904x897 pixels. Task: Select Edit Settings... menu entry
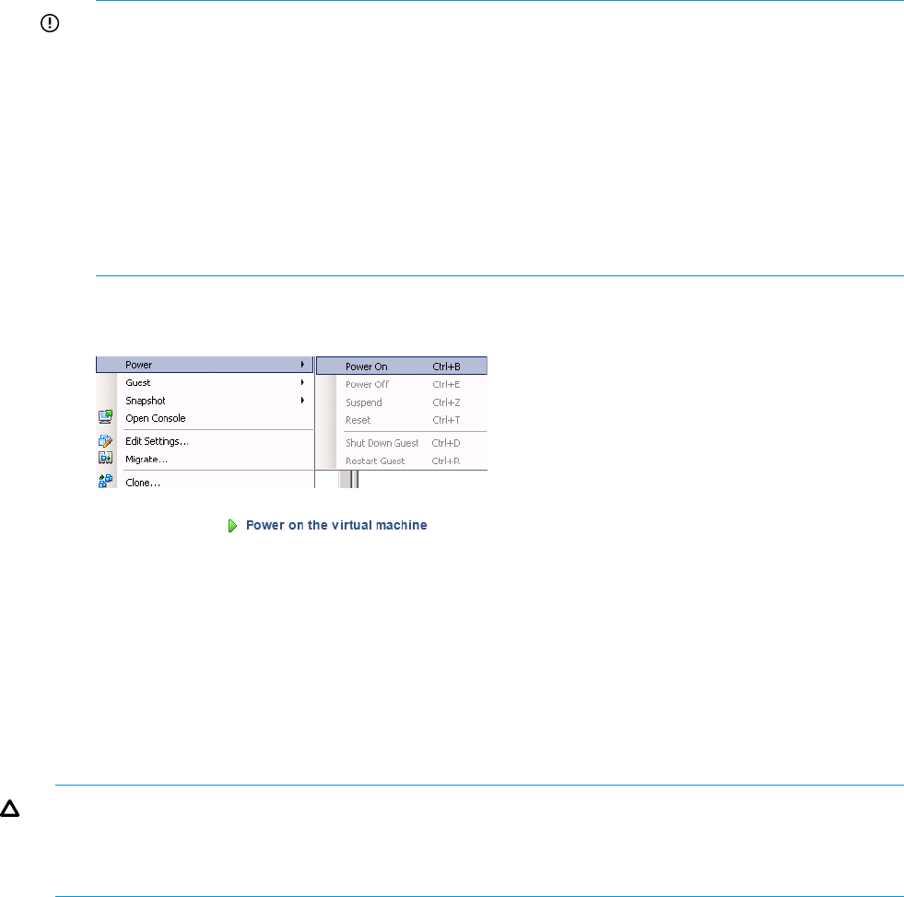[x=205, y=441]
